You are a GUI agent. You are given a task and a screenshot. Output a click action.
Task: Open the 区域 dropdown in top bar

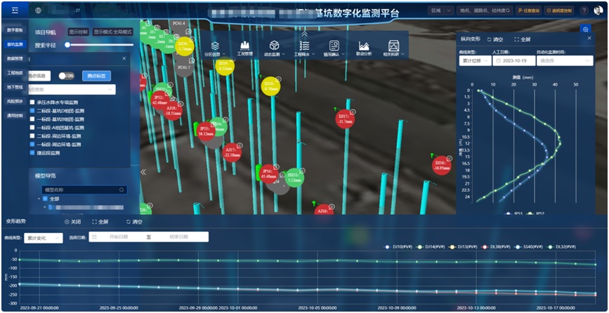(440, 11)
